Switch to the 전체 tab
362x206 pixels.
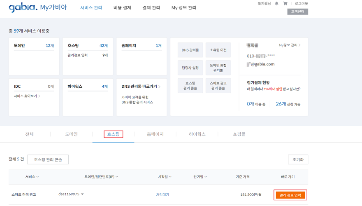pos(29,134)
